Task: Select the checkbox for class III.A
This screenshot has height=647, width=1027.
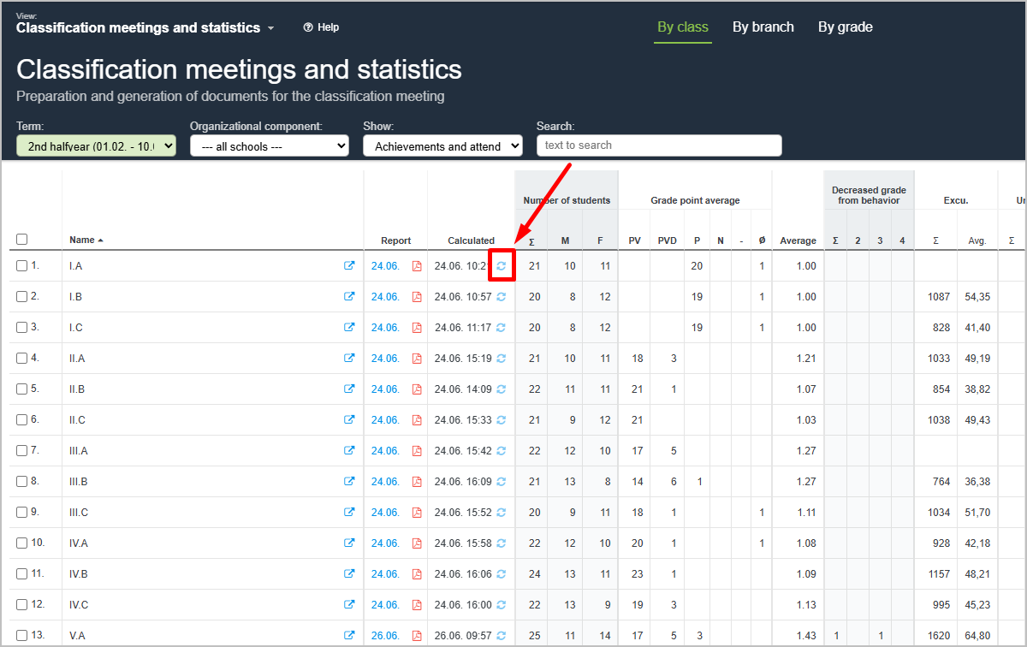Action: 22,451
